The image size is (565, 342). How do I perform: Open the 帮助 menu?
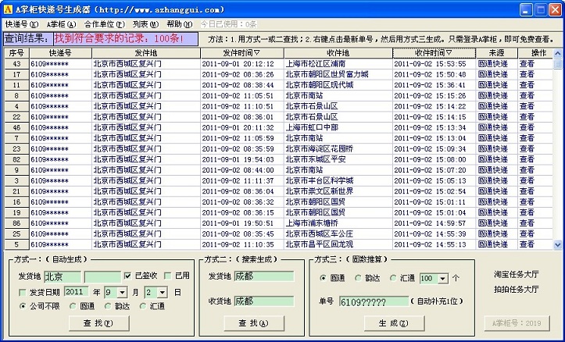pos(180,24)
